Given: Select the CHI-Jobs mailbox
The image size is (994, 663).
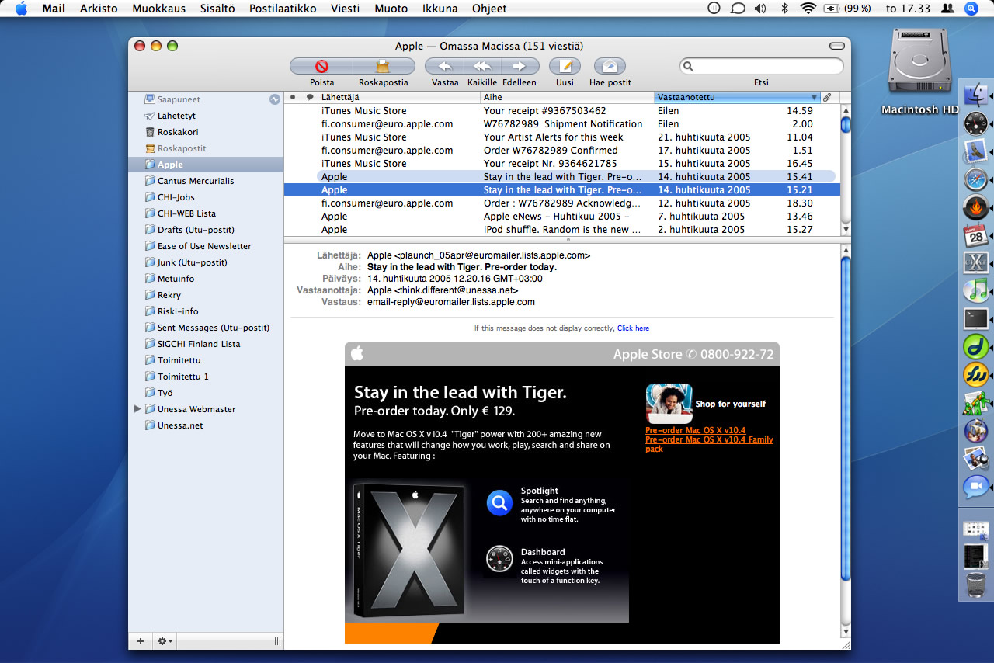Looking at the screenshot, I should [x=206, y=197].
